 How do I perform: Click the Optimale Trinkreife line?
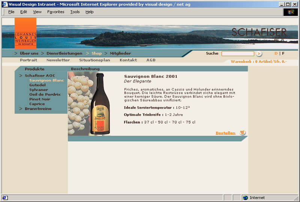point(153,114)
